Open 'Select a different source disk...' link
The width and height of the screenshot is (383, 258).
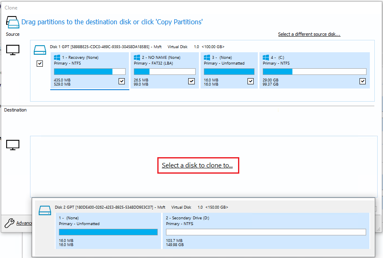(309, 34)
